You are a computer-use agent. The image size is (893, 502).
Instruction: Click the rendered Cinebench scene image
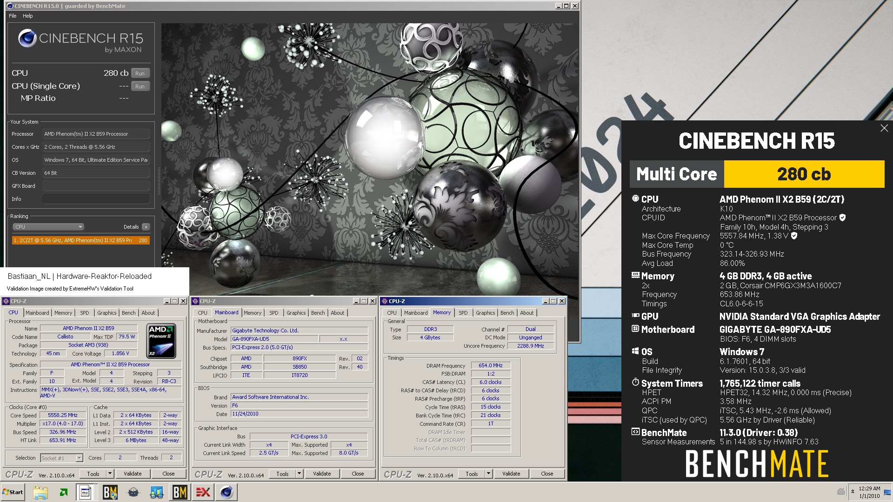click(370, 159)
